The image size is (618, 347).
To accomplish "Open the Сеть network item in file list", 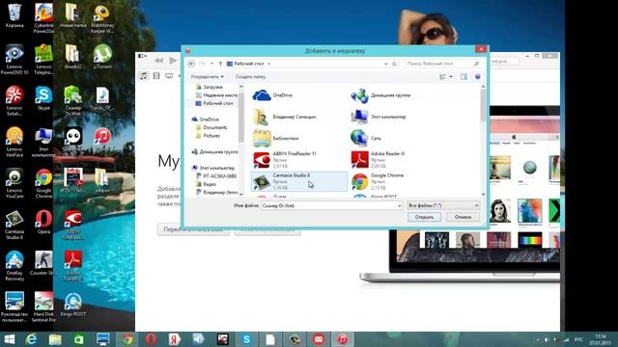I will click(366, 138).
